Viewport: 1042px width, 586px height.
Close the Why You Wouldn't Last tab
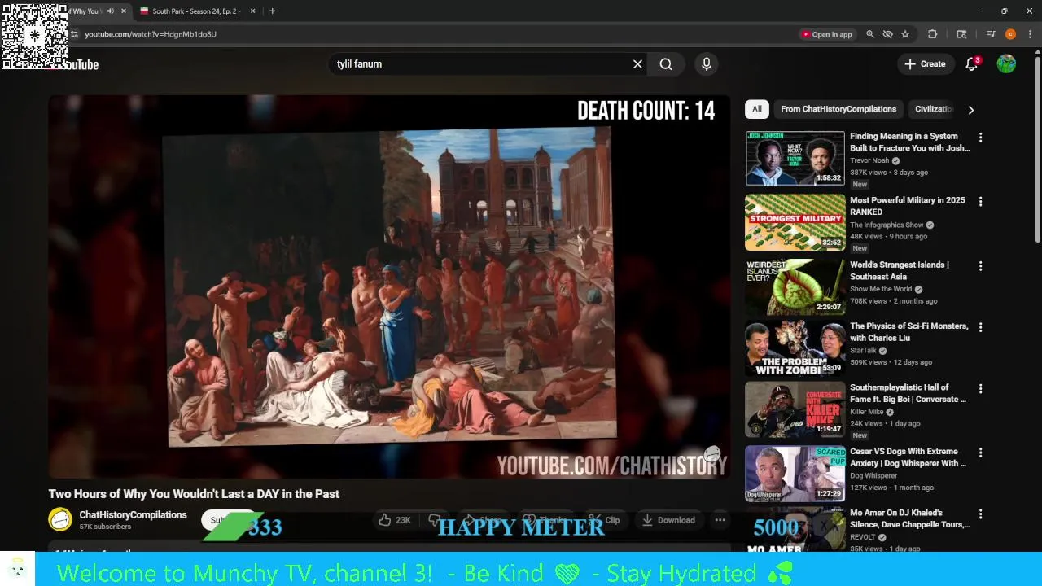[x=124, y=11]
